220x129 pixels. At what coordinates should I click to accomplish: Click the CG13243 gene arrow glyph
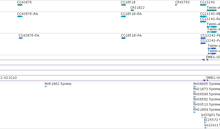203,5
